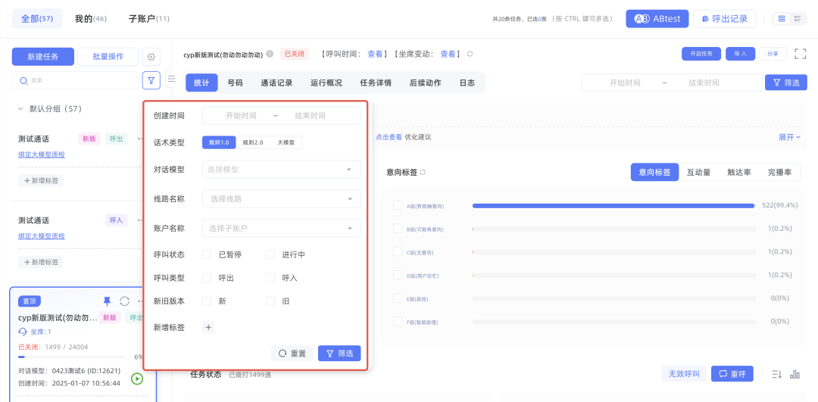Open the 对话模型 选择模型 dropdown
Viewport: 818px width, 402px height.
point(281,170)
